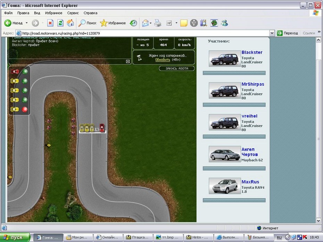This screenshot has width=323, height=242.
Task: Switch to Онлайн taskbar window
Action: coord(108,237)
